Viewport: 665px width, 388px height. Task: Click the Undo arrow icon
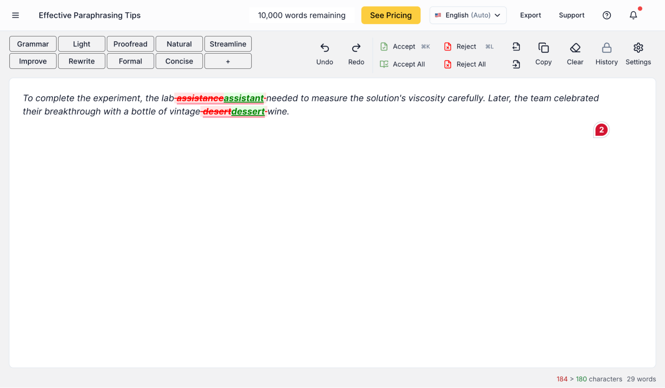(324, 48)
